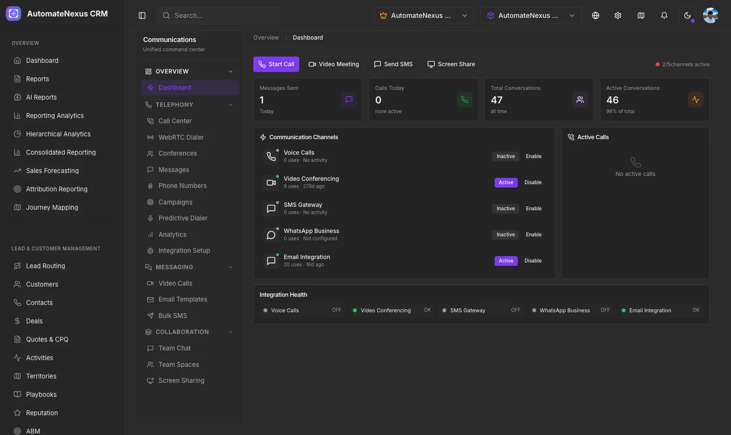Select Team Chat under Collaboration
The height and width of the screenshot is (435, 731).
tap(190, 348)
